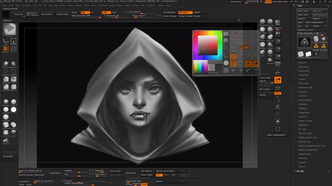The width and height of the screenshot is (332, 186).
Task: Select the PolyMesh3D star tool
Action: click(x=324, y=39)
